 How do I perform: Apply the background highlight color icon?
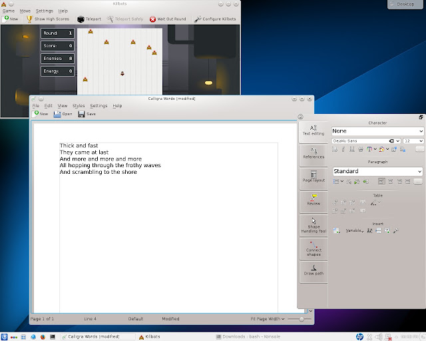click(x=381, y=149)
